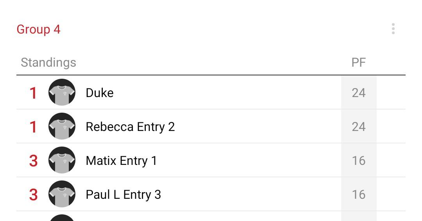Click Duke's PF score of 24

tap(358, 93)
